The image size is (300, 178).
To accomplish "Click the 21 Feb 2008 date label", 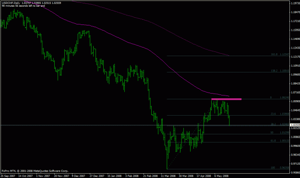I will pos(150,176).
